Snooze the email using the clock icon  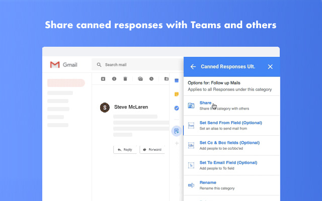pos(151,79)
